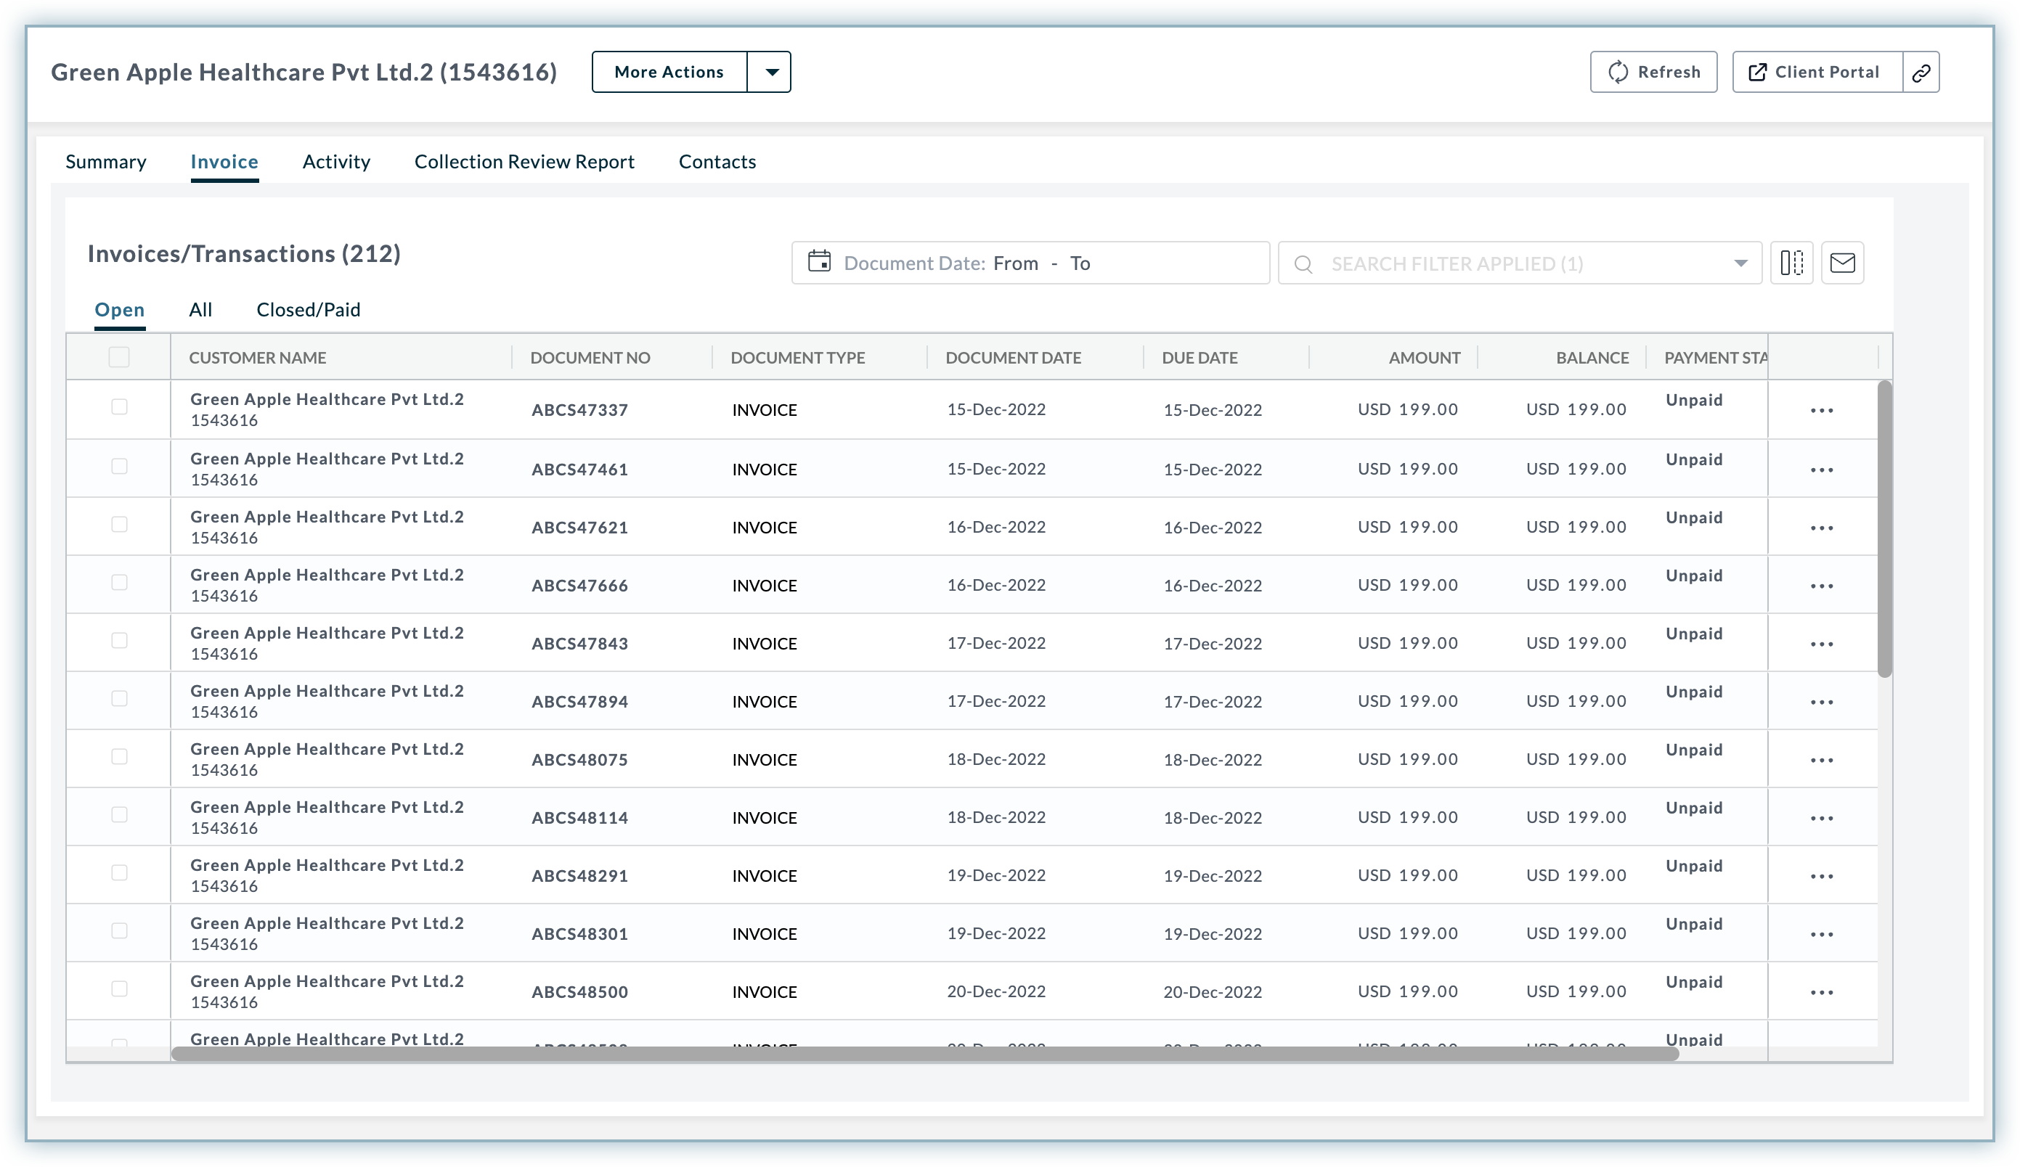Open the column chooser icon
Screen dimensions: 2020x1167
pyautogui.click(x=1791, y=263)
